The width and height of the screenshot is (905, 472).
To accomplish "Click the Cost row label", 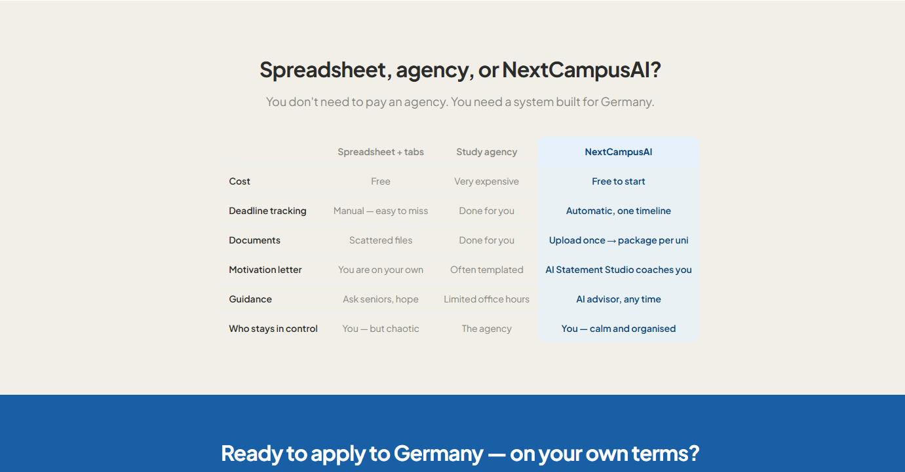I will (x=240, y=181).
